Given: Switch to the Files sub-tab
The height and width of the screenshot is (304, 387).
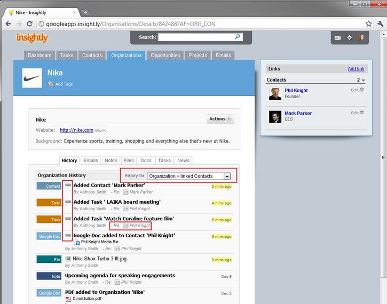Looking at the screenshot, I should point(129,161).
